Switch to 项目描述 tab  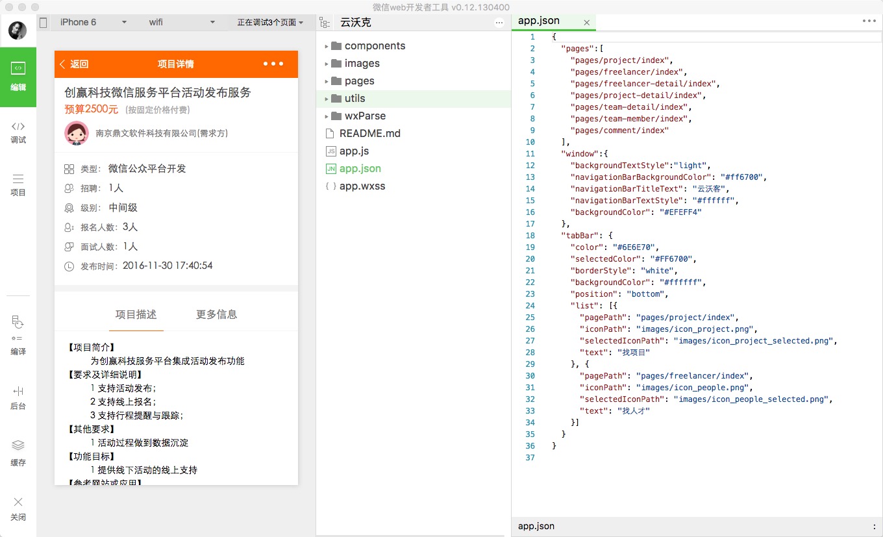click(x=136, y=314)
